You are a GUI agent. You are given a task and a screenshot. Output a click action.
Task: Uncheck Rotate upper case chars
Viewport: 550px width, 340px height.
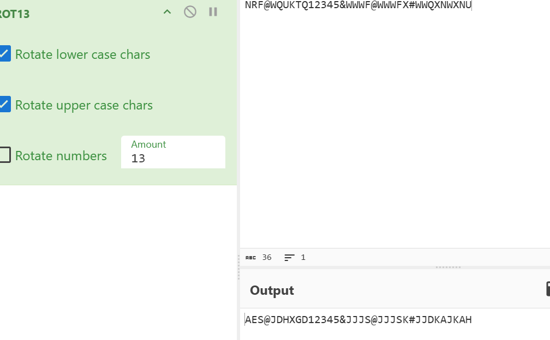pos(5,105)
